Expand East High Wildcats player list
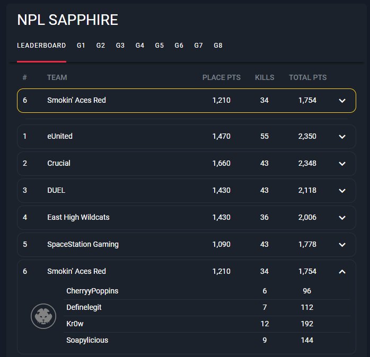 (342, 218)
